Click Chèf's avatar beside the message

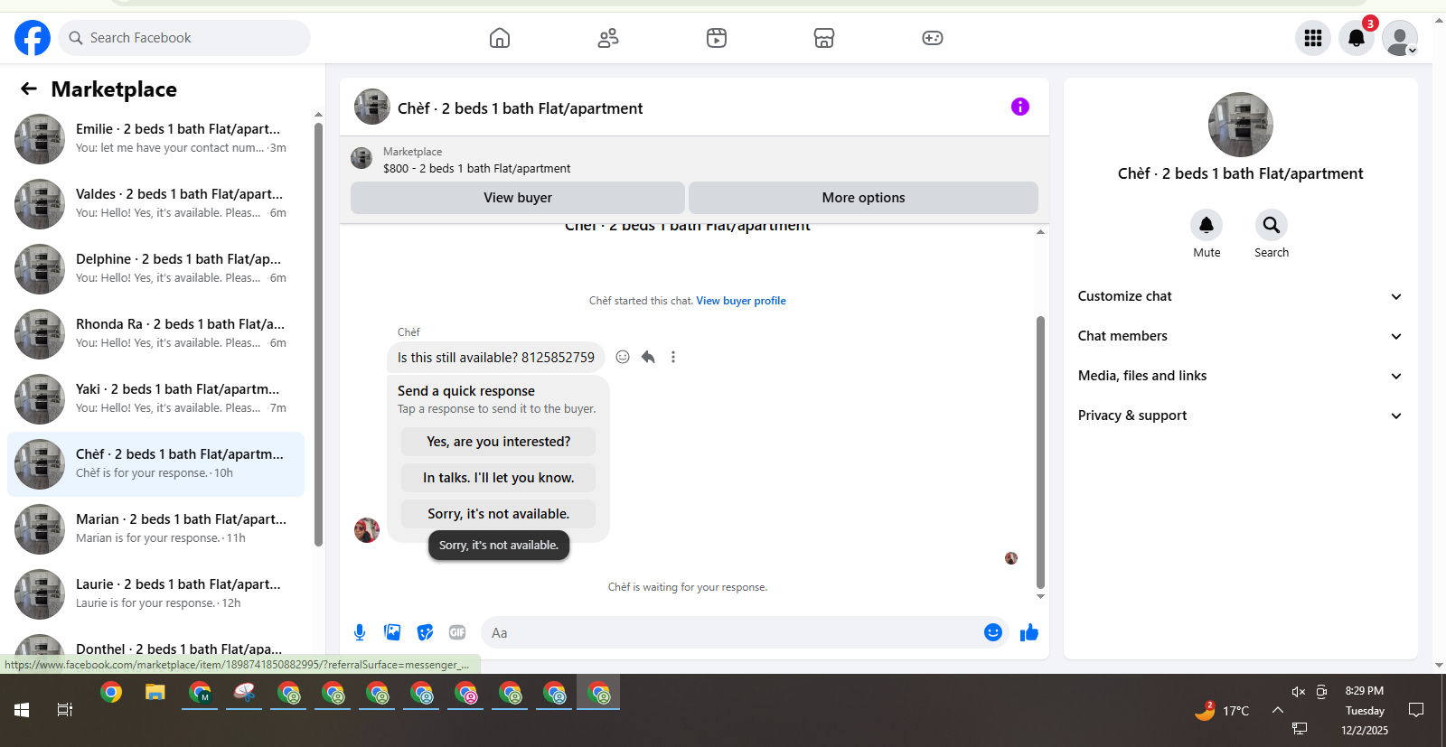pyautogui.click(x=367, y=530)
